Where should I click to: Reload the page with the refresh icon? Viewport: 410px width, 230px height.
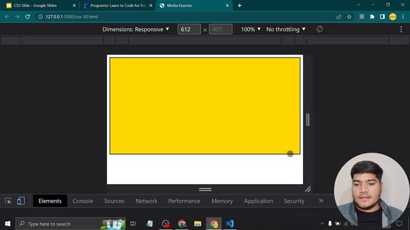pyautogui.click(x=28, y=17)
